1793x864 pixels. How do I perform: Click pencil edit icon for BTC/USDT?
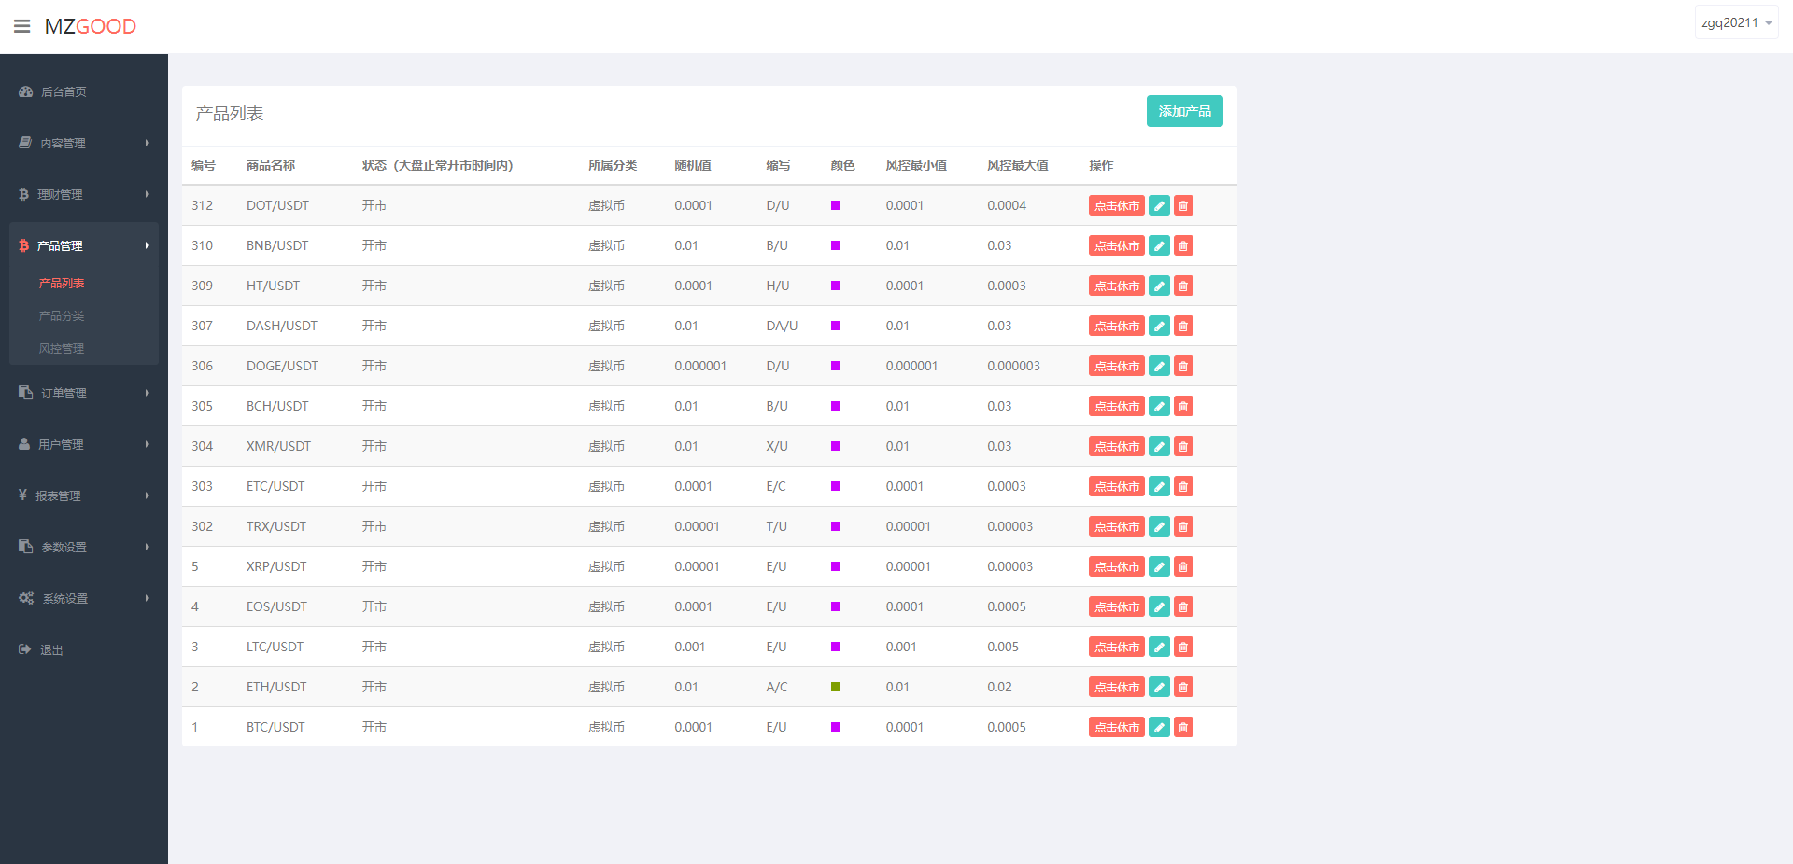click(x=1159, y=728)
